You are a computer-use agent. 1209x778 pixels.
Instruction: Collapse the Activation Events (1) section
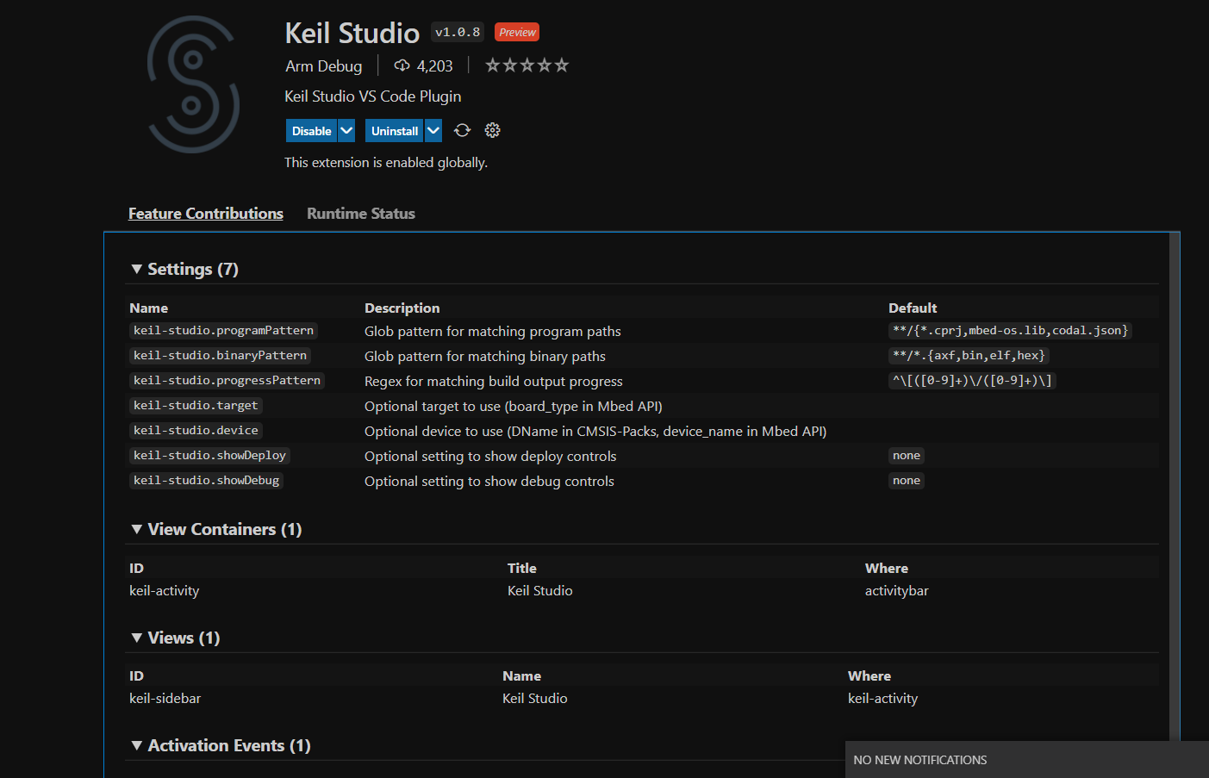click(221, 745)
